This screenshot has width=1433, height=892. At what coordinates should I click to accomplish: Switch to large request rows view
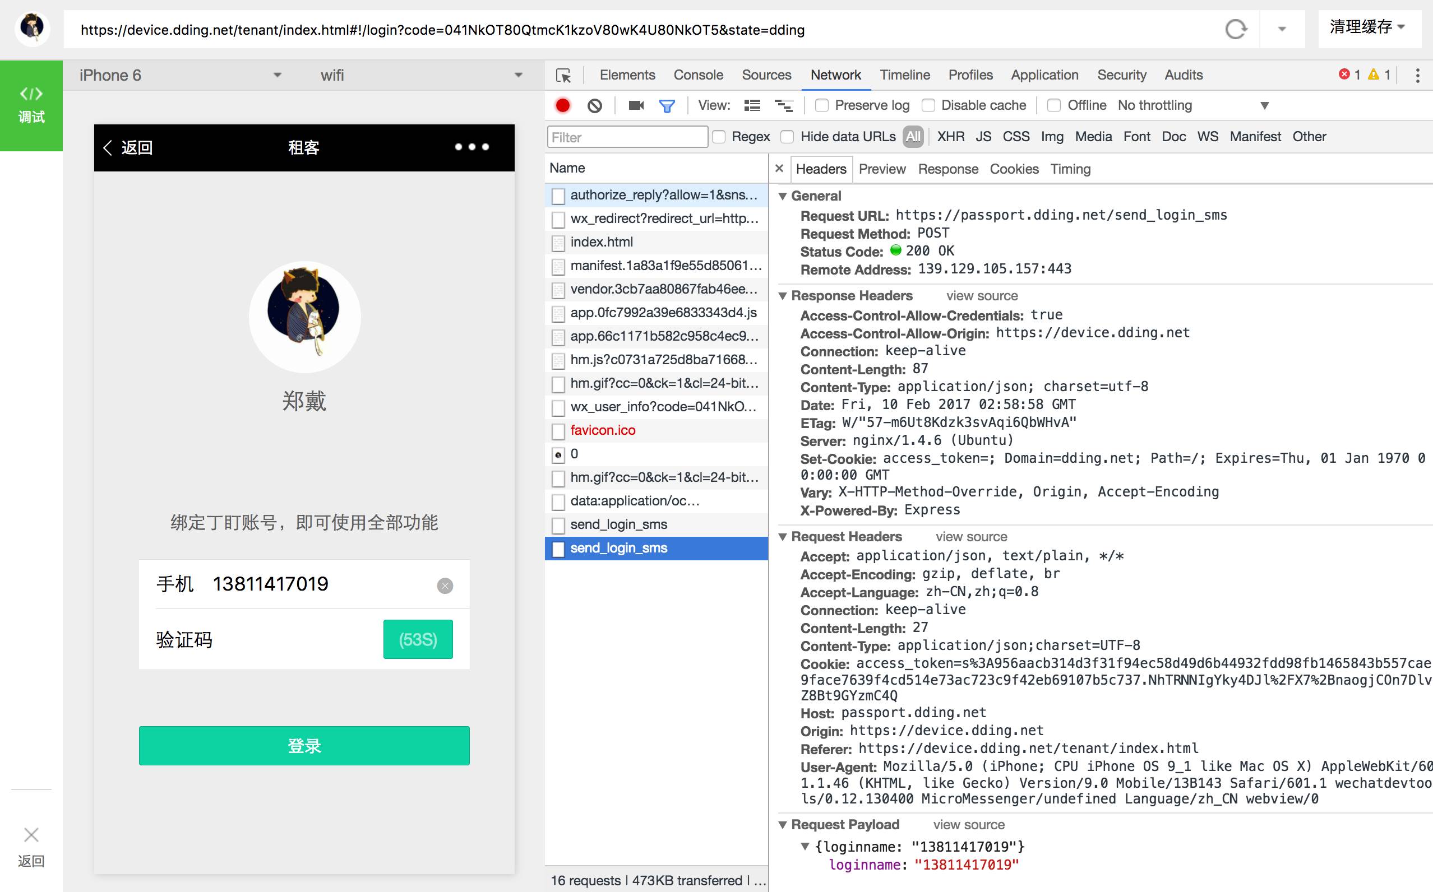(752, 105)
